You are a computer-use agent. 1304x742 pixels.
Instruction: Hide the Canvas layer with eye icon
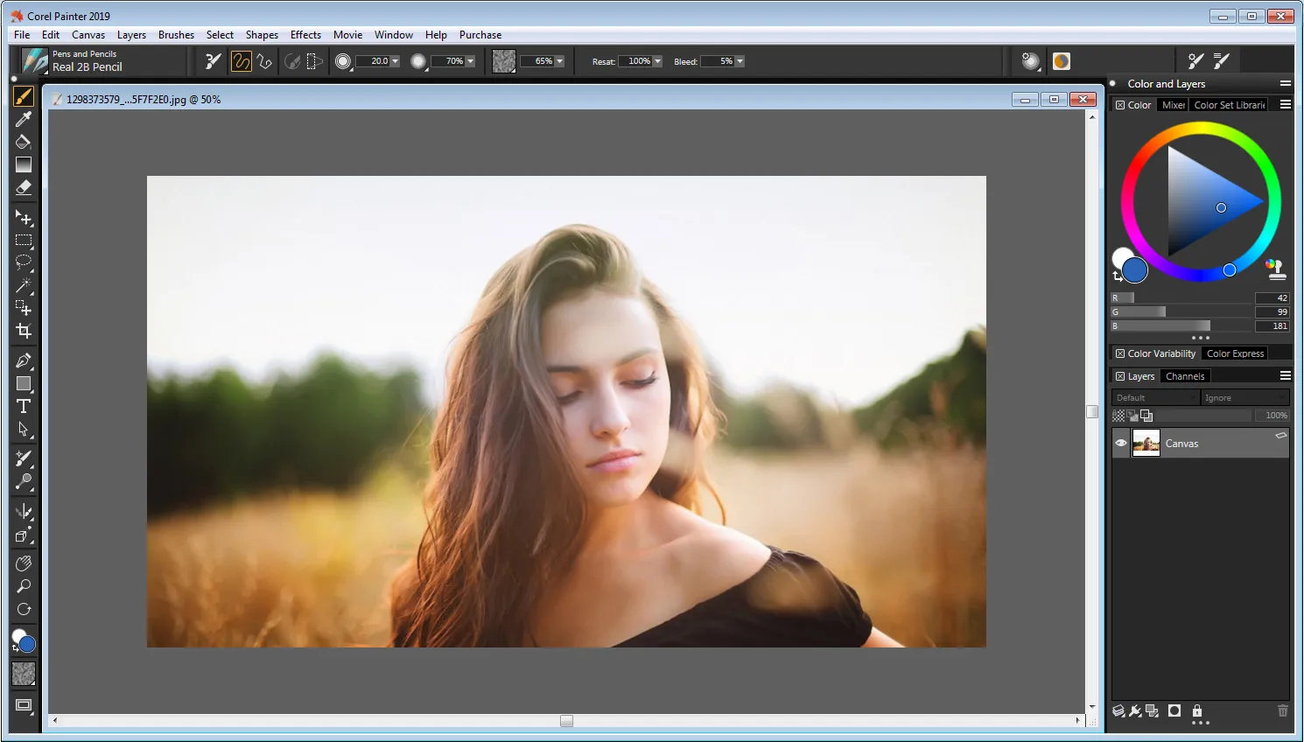tap(1121, 443)
